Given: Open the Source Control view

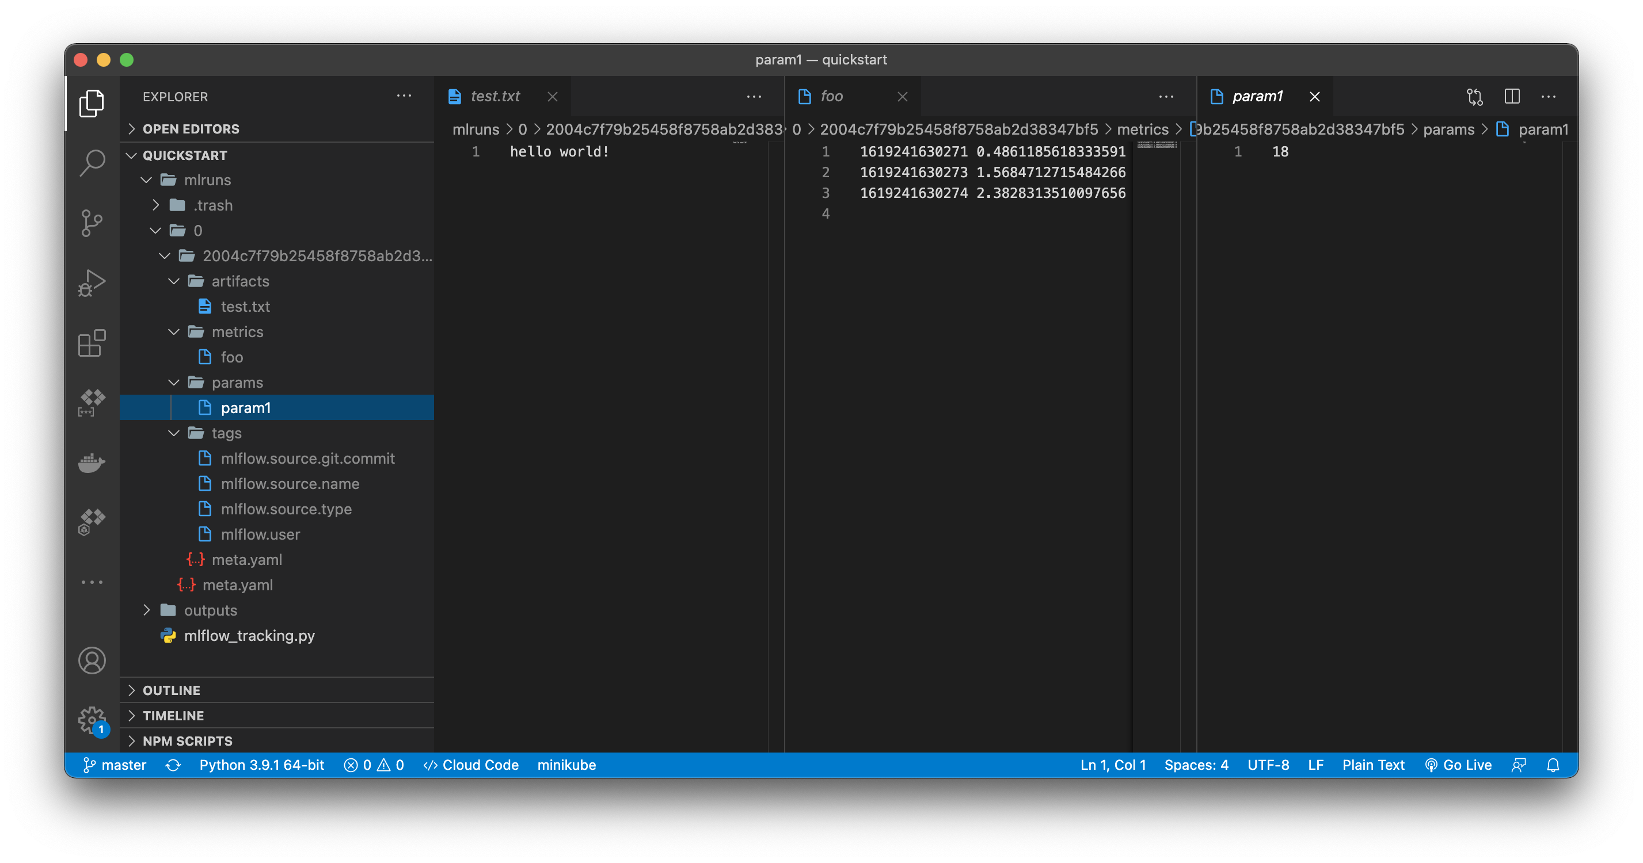Looking at the screenshot, I should (92, 223).
